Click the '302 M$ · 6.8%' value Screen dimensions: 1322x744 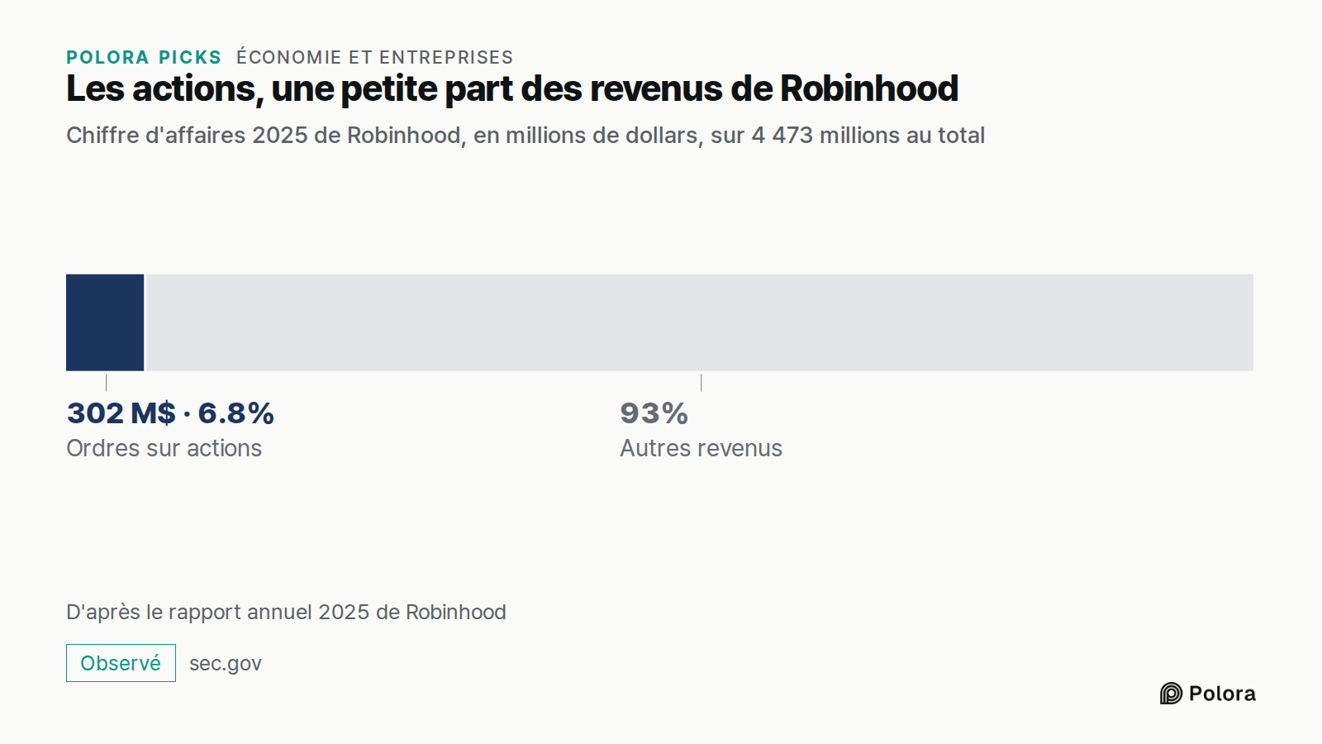point(170,413)
